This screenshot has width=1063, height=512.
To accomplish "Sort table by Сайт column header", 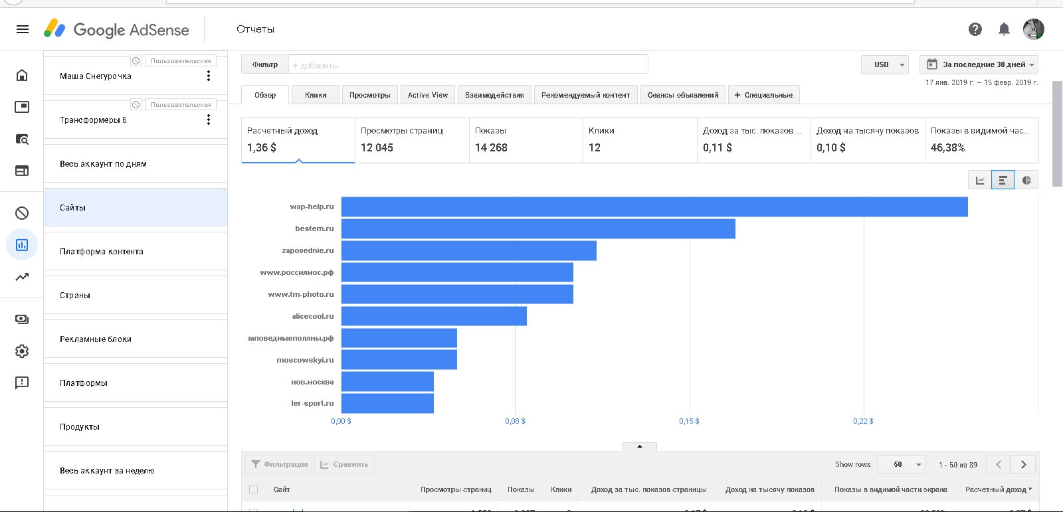I will pyautogui.click(x=282, y=489).
